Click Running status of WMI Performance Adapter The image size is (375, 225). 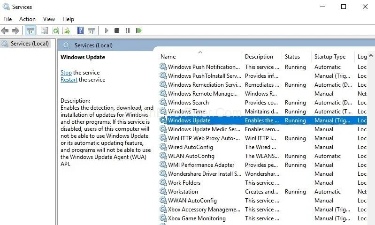pos(295,165)
